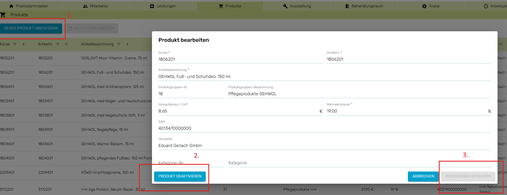Click the door icon beside Behandlungsraum
Image resolution: width=507 pixels, height=195 pixels.
point(347,6)
